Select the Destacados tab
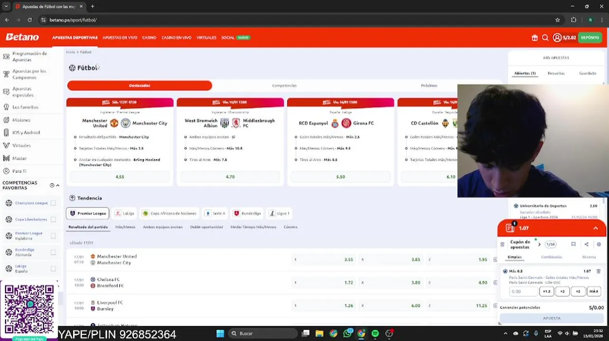 [139, 86]
